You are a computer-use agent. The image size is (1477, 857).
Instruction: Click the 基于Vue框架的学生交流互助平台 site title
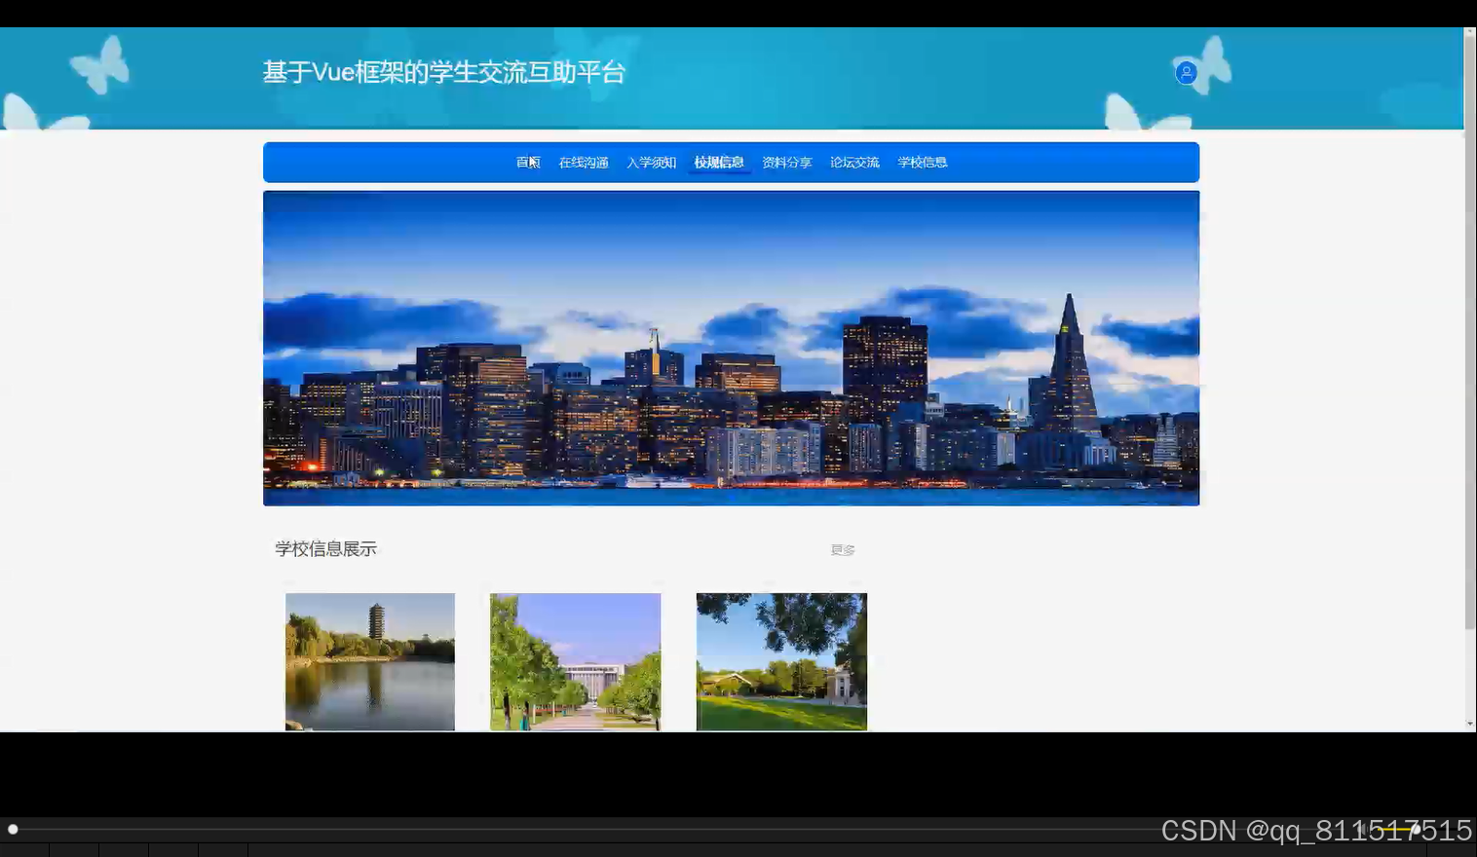444,72
